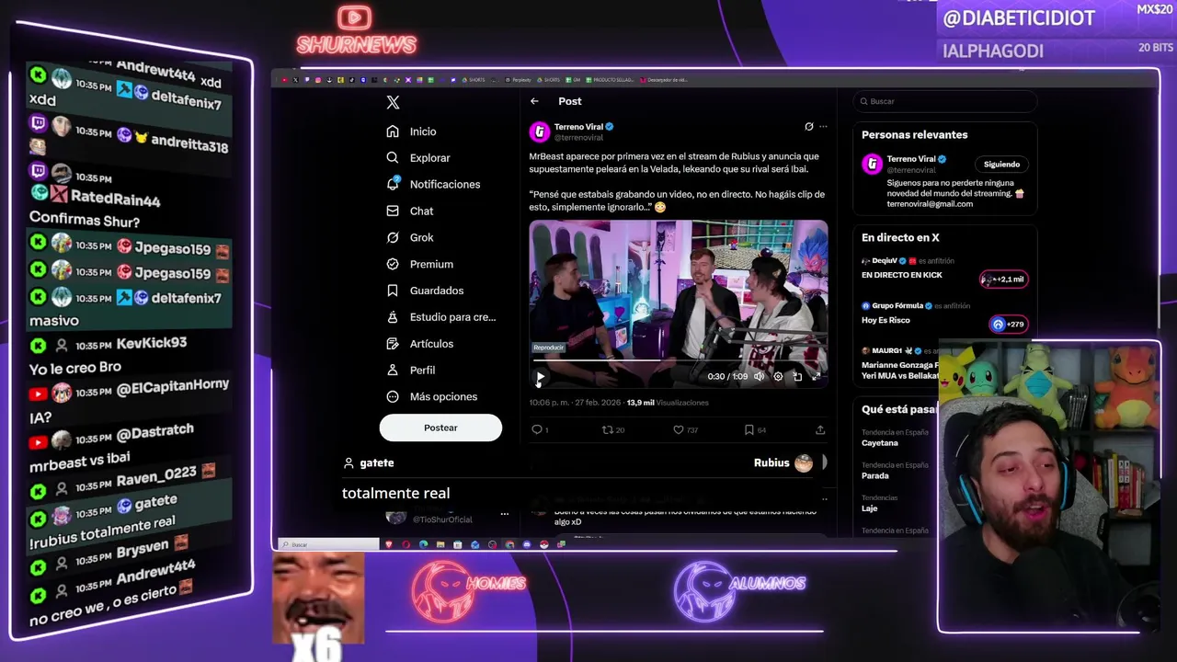Join DeqiuV live space +2,1 mil badge
The height and width of the screenshot is (662, 1177).
(1004, 280)
